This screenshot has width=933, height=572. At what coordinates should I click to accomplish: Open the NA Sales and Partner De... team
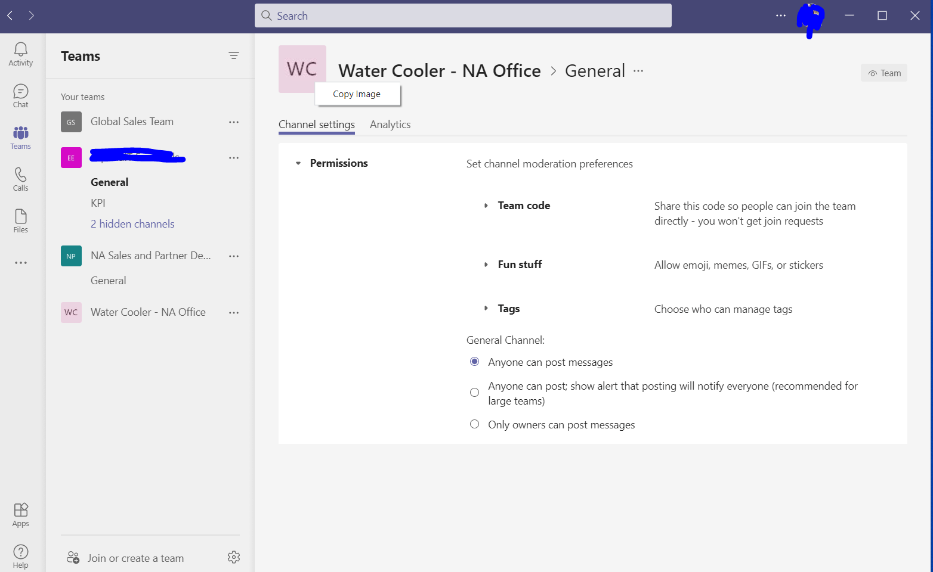(x=151, y=256)
